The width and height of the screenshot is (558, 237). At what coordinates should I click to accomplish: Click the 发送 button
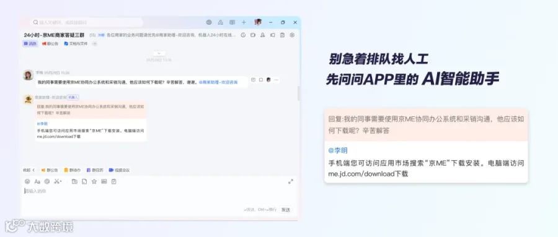point(286,210)
